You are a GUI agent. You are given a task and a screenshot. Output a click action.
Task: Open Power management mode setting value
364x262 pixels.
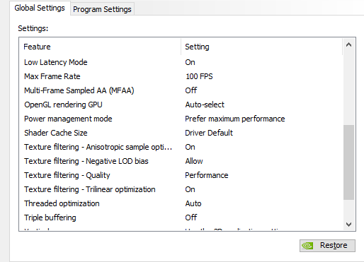pos(235,119)
